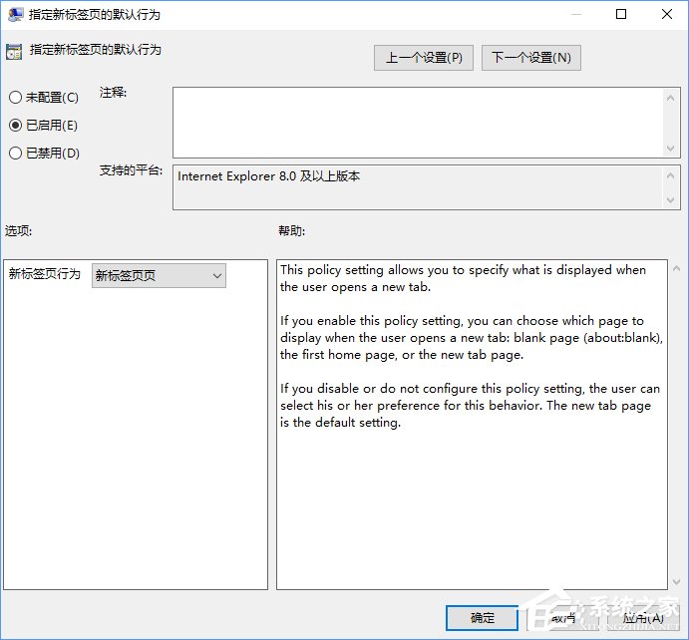Viewport: 689px width, 640px height.
Task: Click the supported platform scroll down arrow
Action: coord(670,199)
